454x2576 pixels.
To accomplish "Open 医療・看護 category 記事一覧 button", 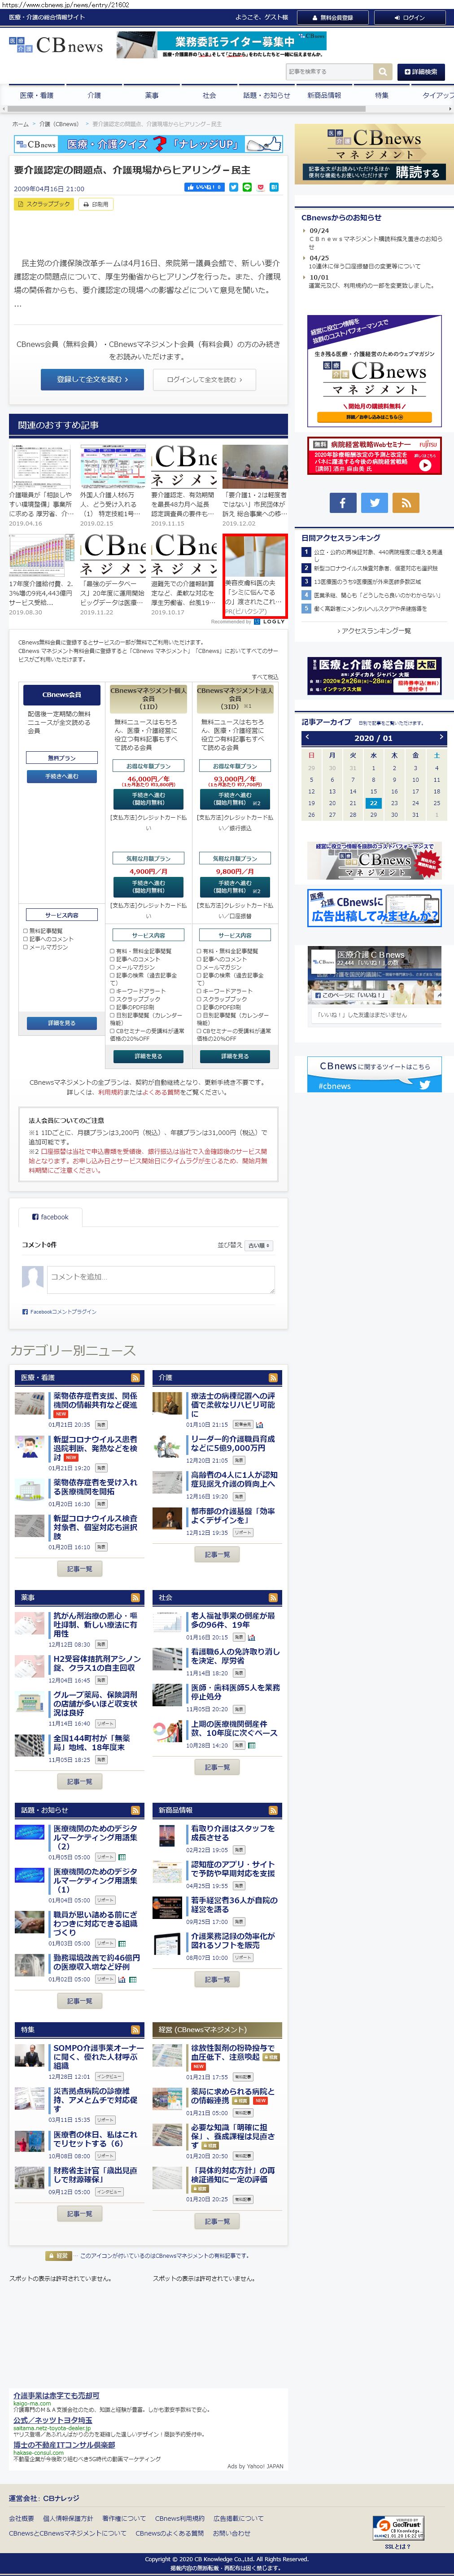I will point(80,1569).
